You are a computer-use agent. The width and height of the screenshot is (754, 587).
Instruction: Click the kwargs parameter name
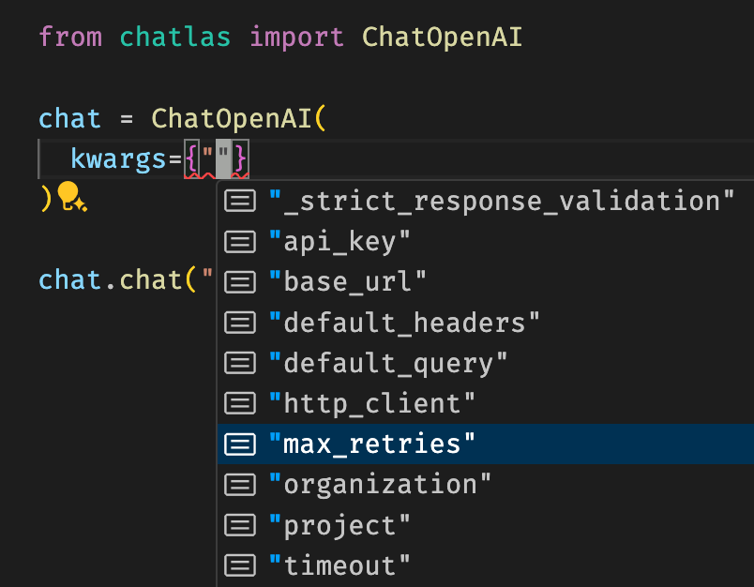click(x=118, y=158)
